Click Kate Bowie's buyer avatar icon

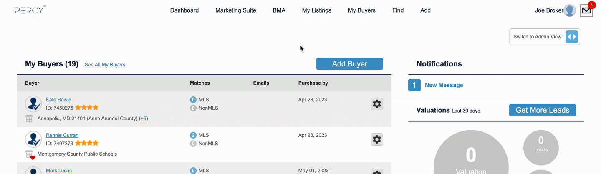coord(33,104)
